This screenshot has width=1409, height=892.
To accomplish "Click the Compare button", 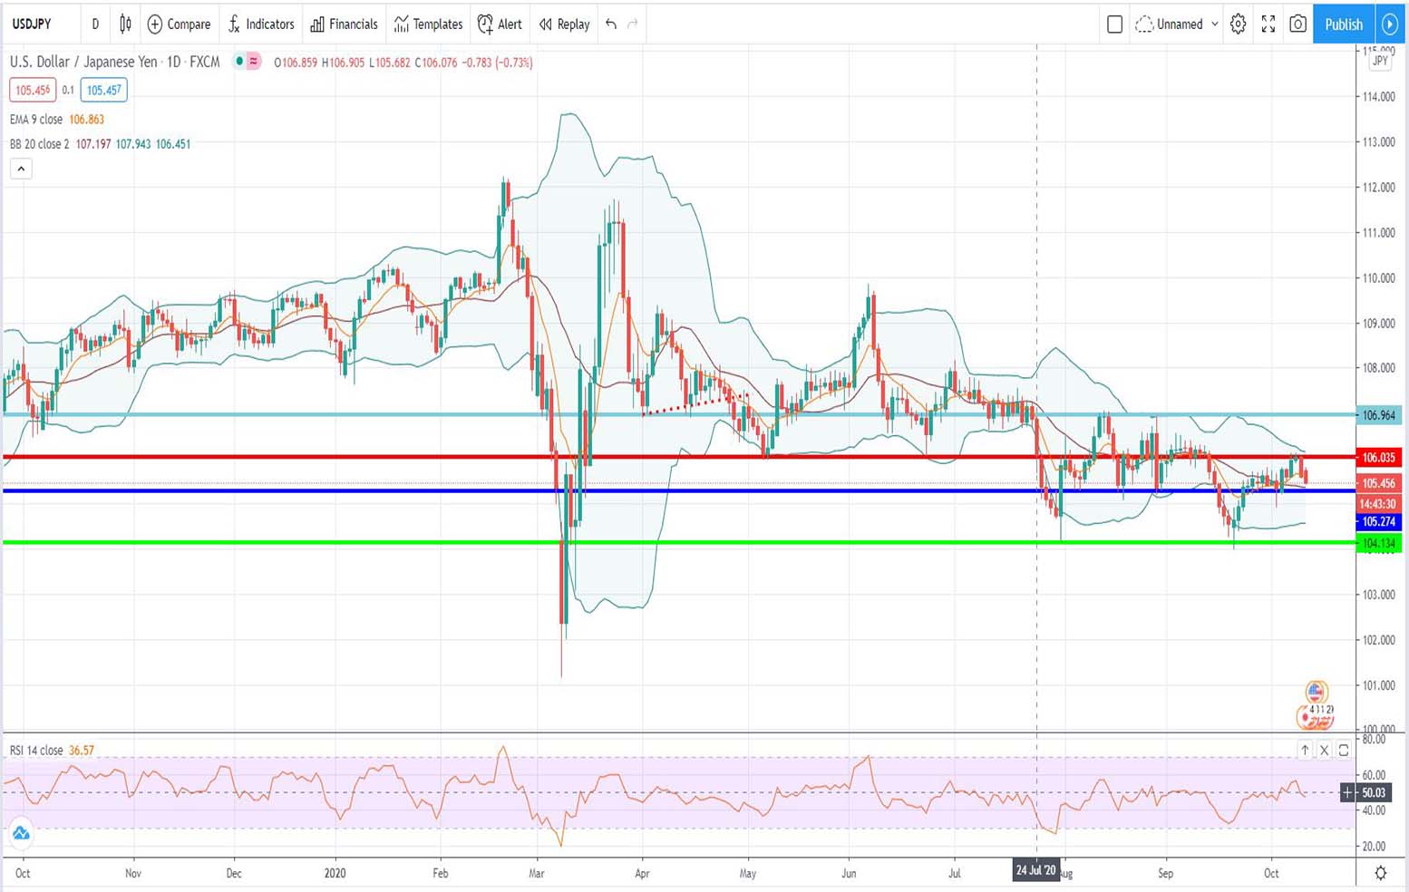I will [179, 24].
